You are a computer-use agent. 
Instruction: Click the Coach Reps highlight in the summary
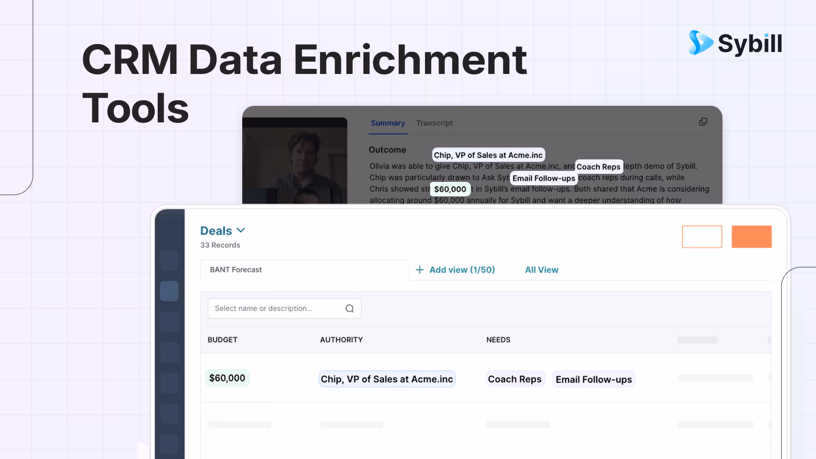coord(598,167)
